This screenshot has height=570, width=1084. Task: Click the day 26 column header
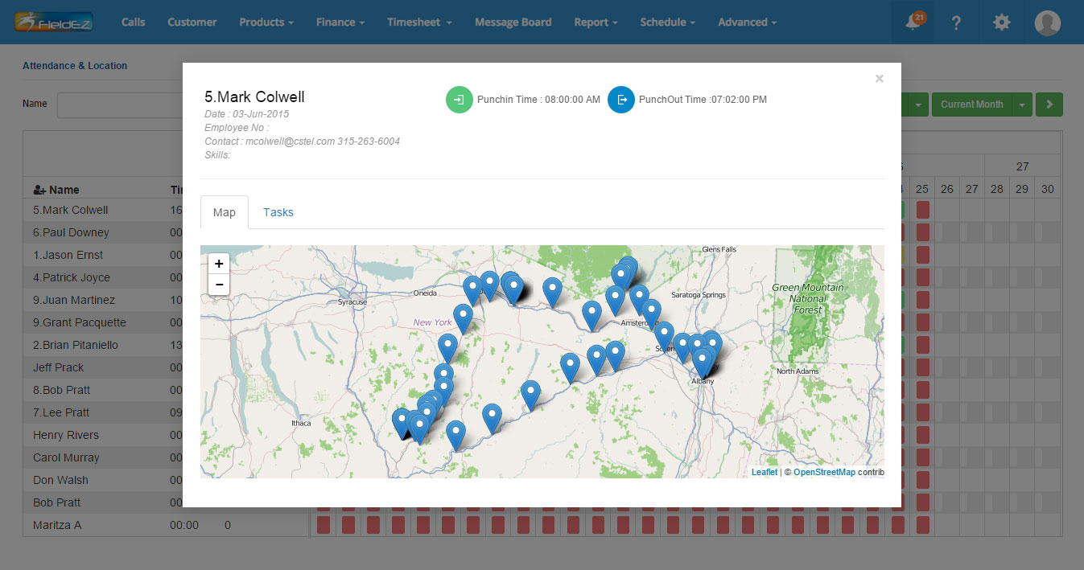point(946,189)
